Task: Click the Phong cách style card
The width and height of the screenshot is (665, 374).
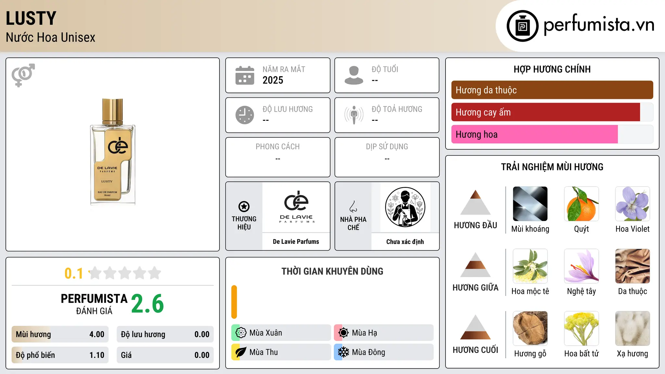Action: 278,157
